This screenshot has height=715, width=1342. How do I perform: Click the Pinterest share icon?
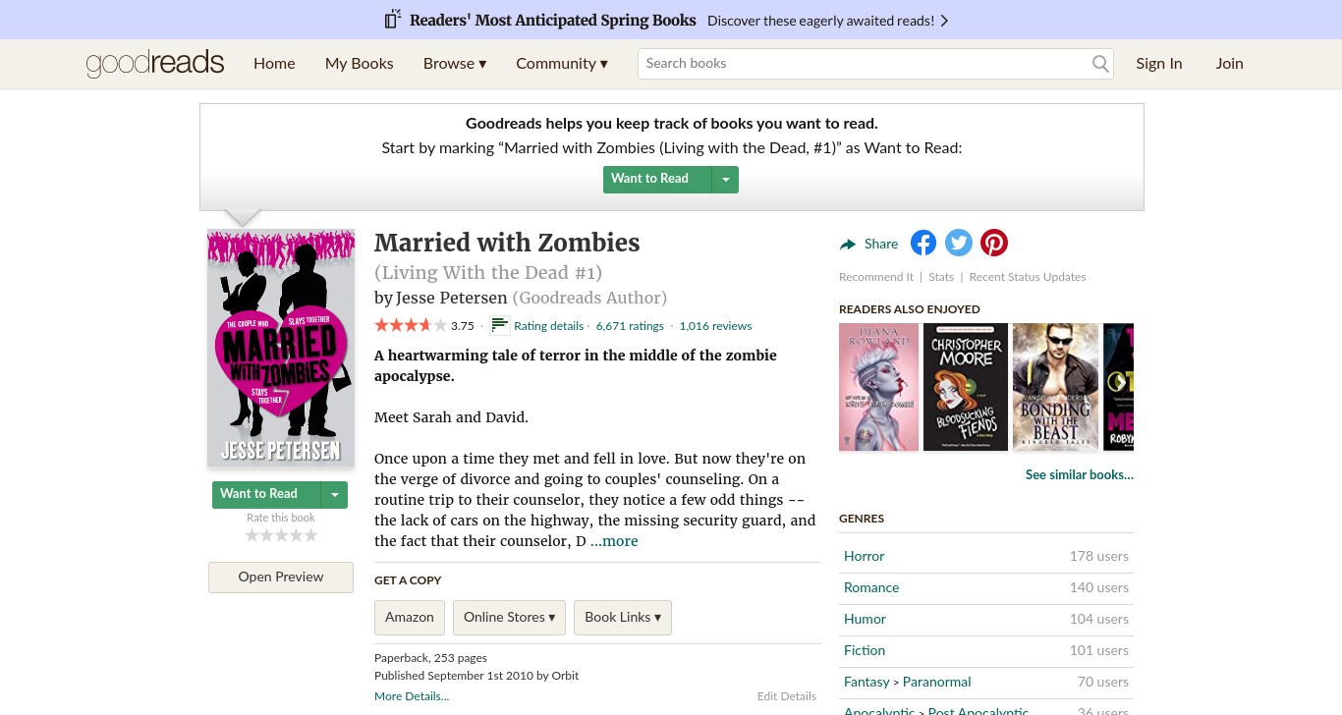pyautogui.click(x=994, y=243)
